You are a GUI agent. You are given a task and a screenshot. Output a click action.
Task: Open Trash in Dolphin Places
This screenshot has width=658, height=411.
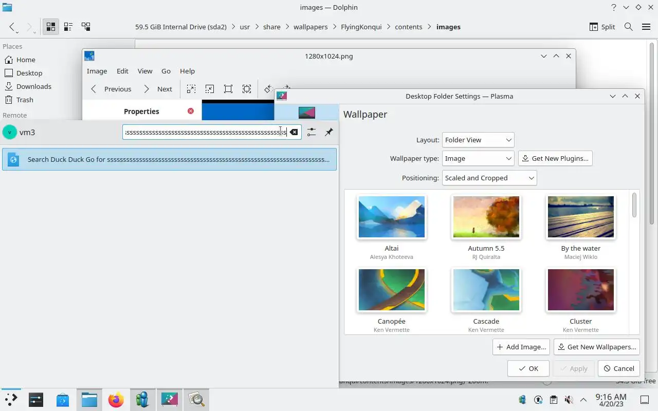20,100
